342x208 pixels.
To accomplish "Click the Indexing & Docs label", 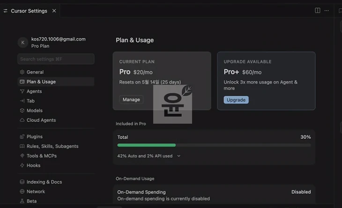I will (45, 182).
